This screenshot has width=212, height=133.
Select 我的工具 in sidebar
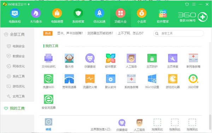coord(17,108)
